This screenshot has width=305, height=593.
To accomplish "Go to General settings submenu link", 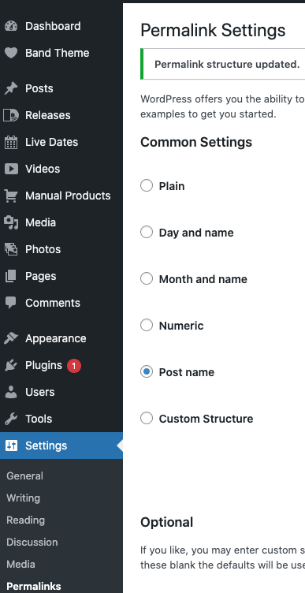I will pos(24,476).
